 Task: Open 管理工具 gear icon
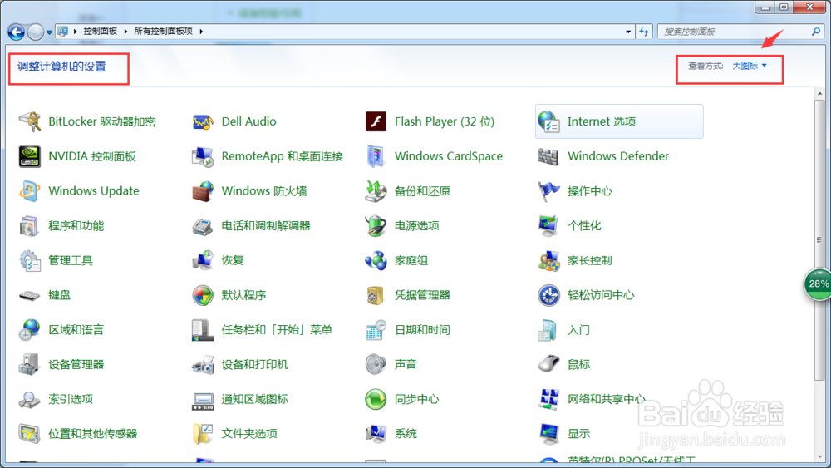coord(30,260)
